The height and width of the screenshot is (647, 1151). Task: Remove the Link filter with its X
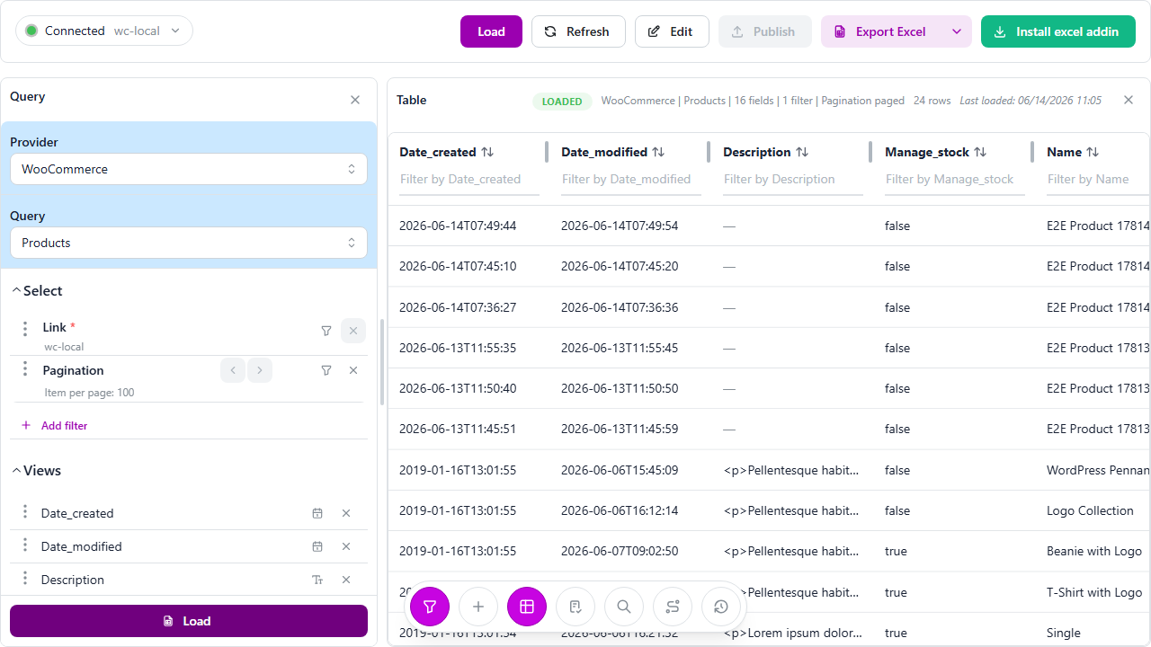[353, 331]
